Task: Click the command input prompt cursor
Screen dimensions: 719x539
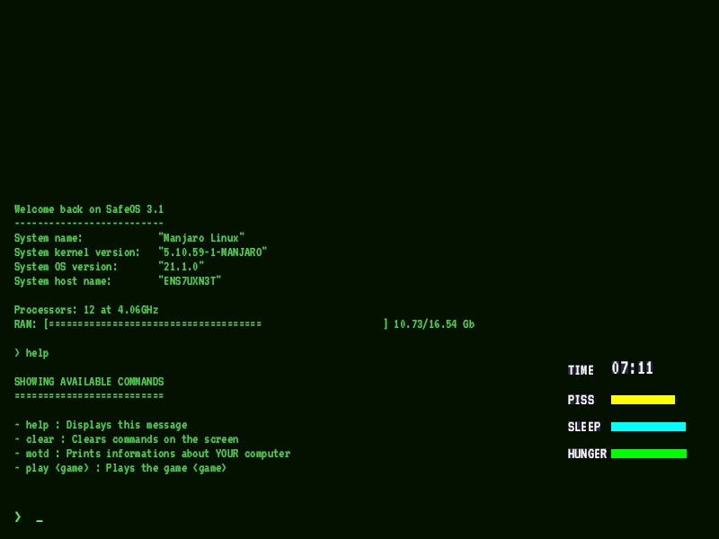Action: (40, 521)
